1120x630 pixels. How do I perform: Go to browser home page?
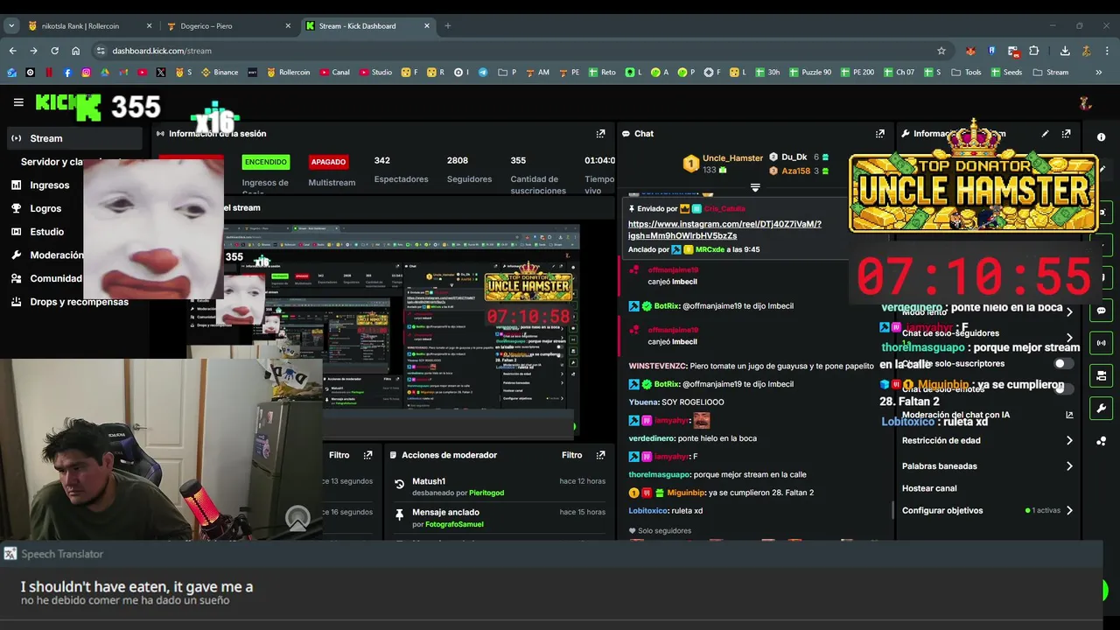click(76, 51)
